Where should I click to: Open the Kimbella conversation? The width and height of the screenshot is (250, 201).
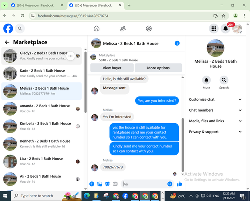[41, 126]
